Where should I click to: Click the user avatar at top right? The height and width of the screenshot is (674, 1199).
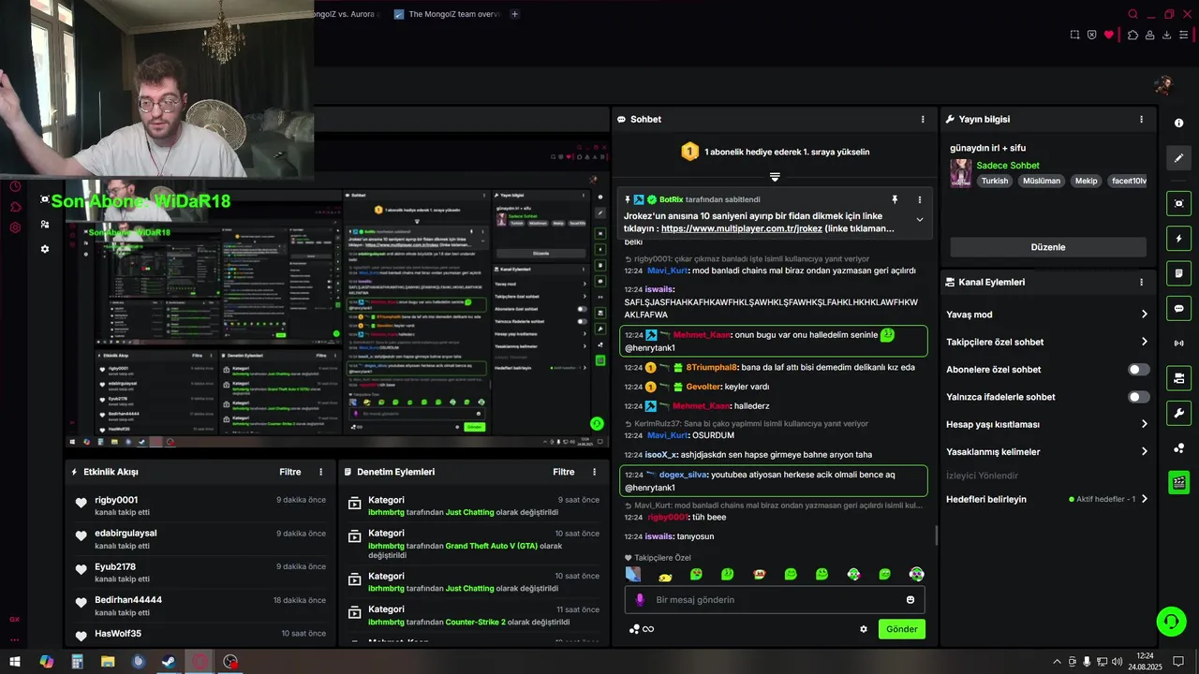click(1163, 85)
